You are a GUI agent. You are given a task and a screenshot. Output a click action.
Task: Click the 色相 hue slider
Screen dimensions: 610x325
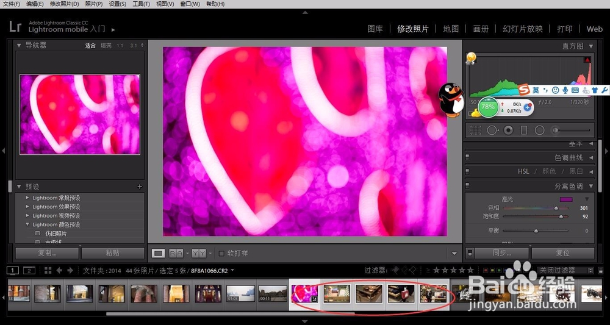536,209
